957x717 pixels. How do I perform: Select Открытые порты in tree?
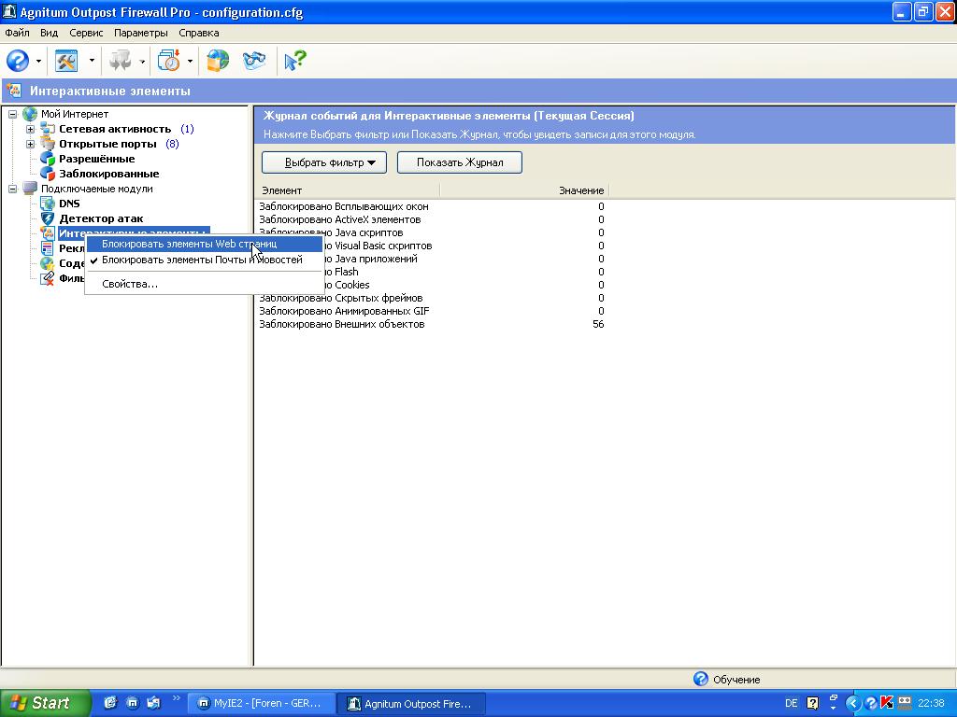(107, 144)
